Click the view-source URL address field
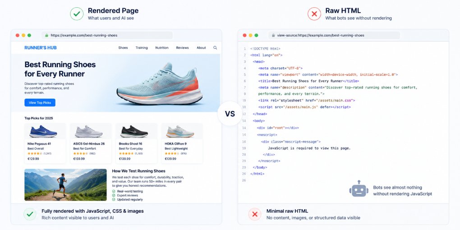460x230 pixels. (334, 35)
